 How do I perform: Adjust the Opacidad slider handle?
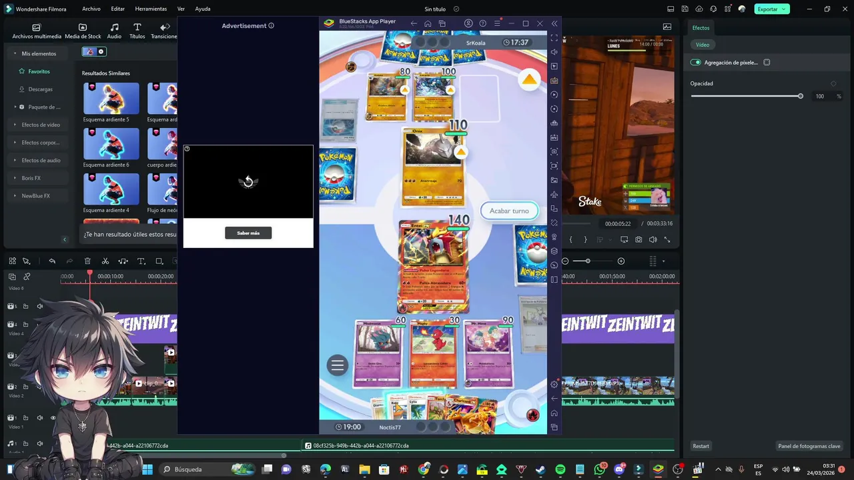click(801, 96)
